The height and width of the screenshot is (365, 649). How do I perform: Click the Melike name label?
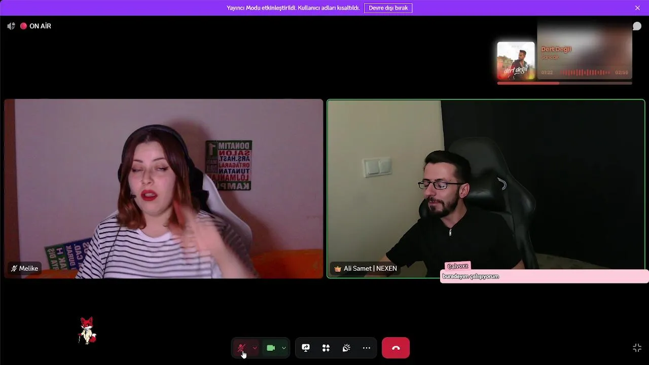point(24,268)
